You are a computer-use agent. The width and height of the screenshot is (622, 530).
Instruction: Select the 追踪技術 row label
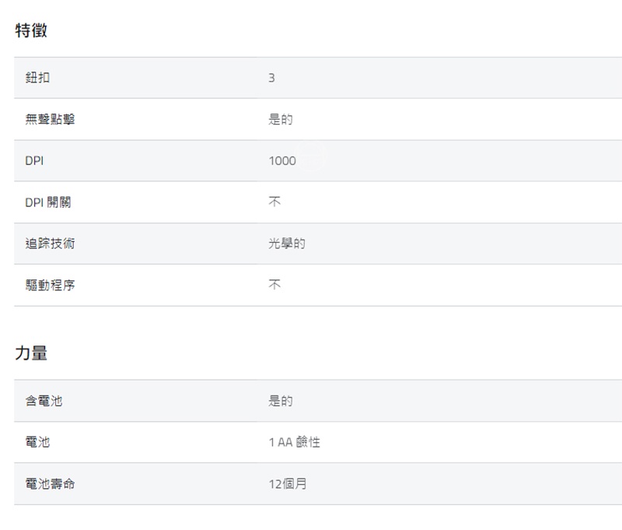[x=50, y=244]
